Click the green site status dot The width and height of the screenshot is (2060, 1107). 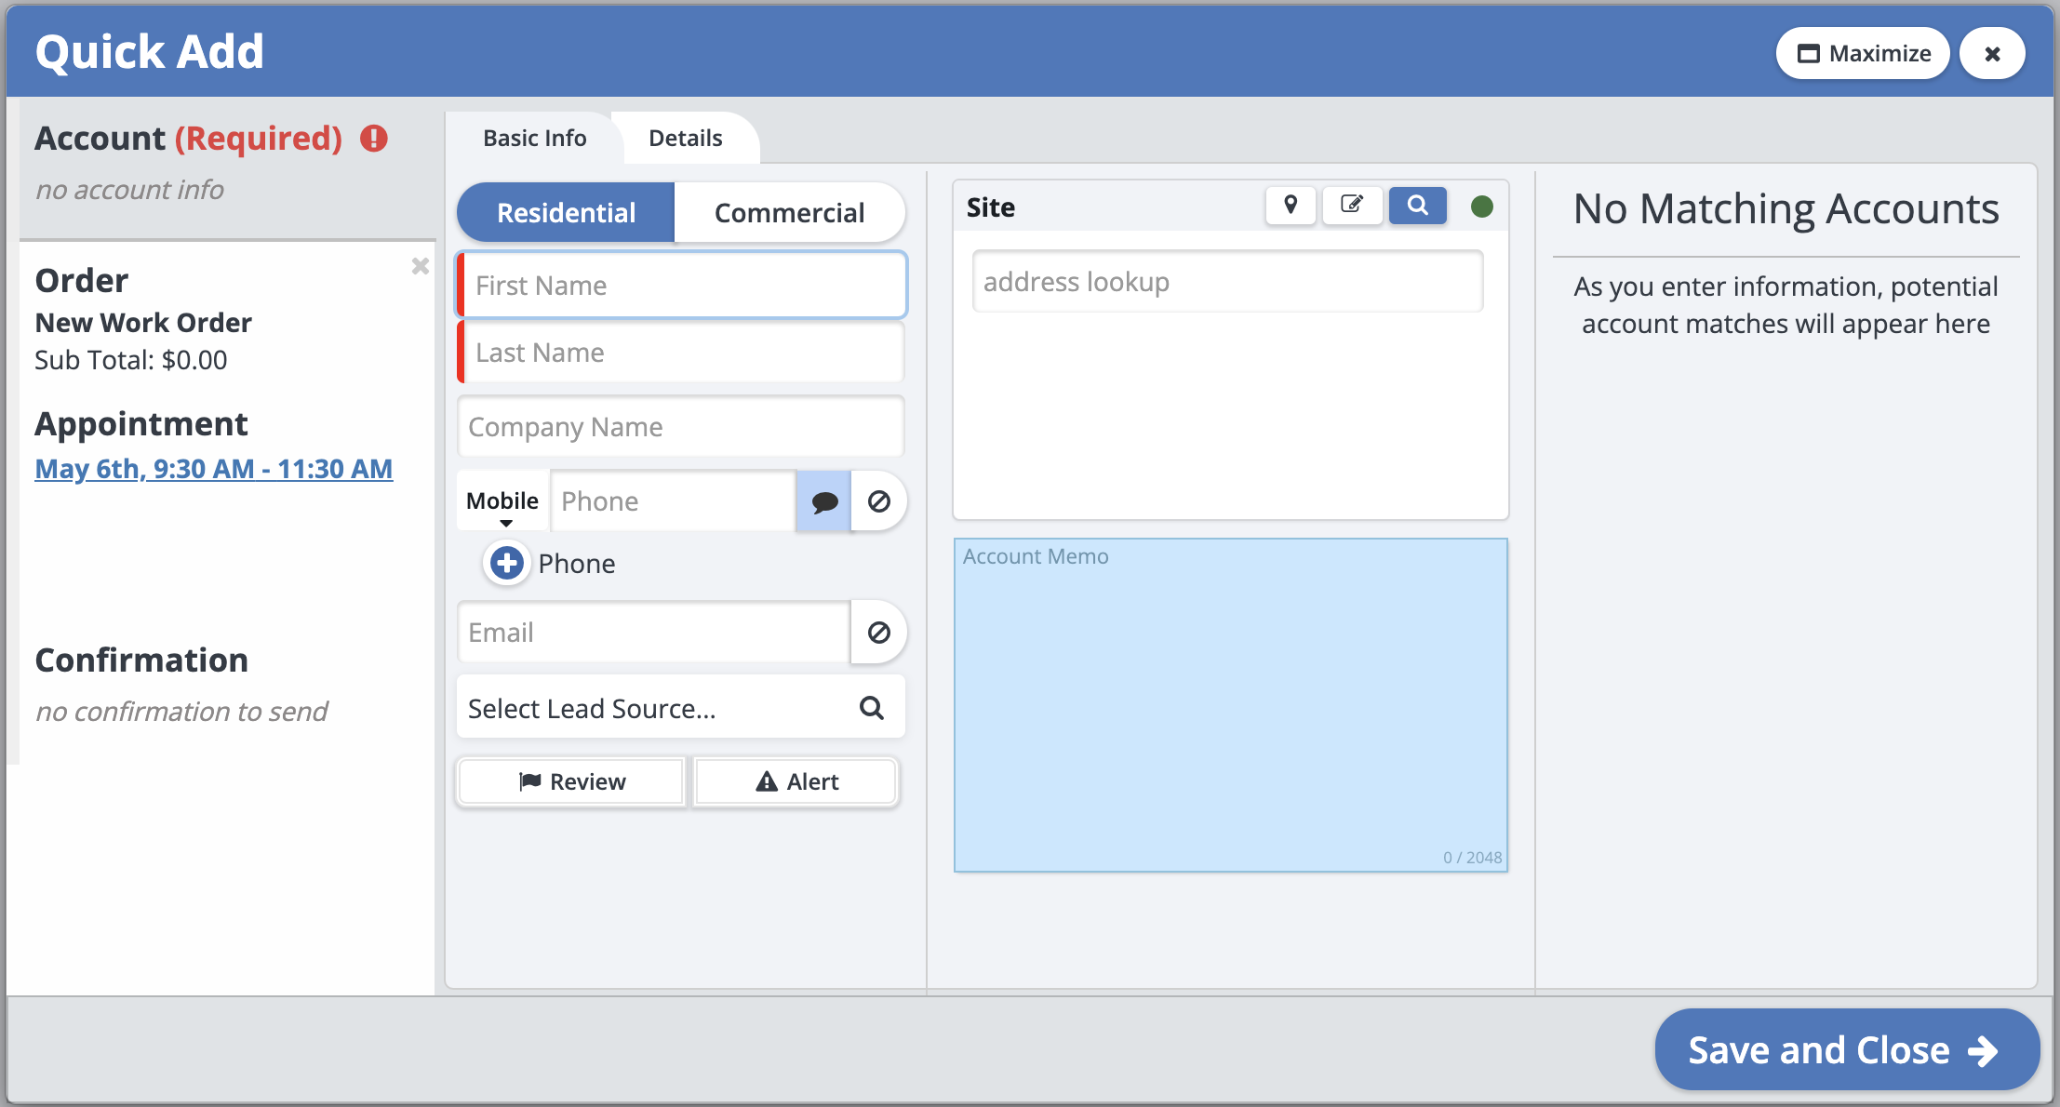1482,207
